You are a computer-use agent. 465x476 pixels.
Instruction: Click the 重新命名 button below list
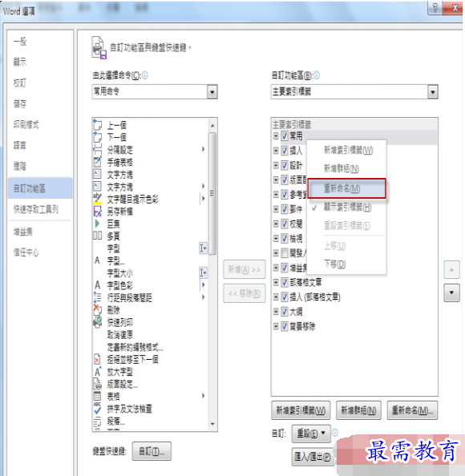click(x=412, y=410)
